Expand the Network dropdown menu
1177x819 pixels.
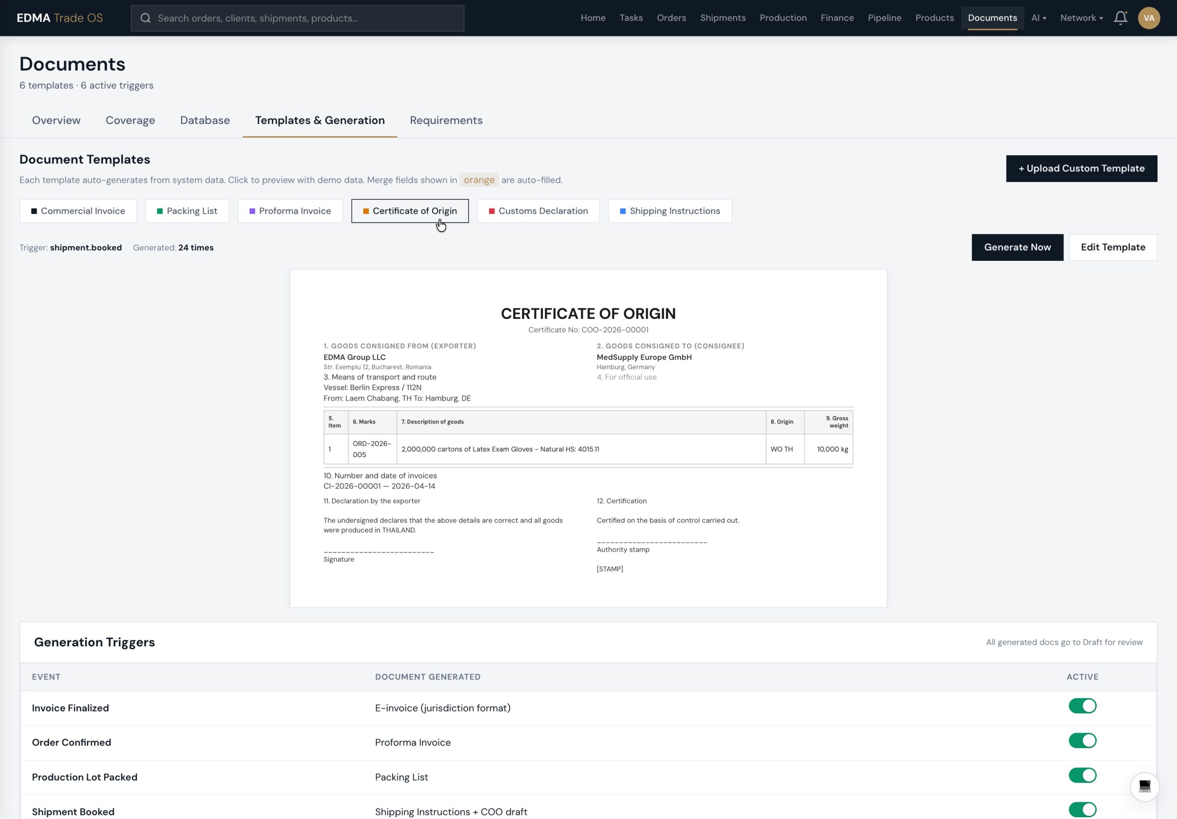tap(1081, 18)
